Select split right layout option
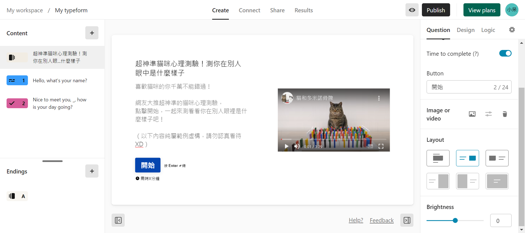This screenshot has height=233, width=525. [438, 181]
